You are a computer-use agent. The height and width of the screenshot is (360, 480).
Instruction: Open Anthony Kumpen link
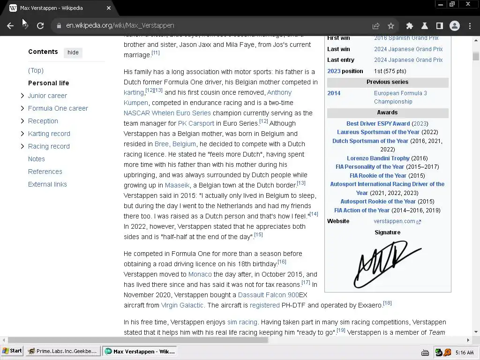279,92
